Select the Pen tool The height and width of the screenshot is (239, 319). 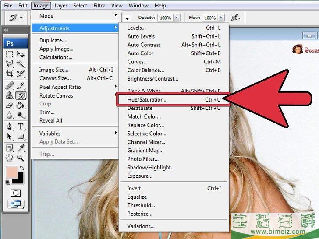click(9, 127)
